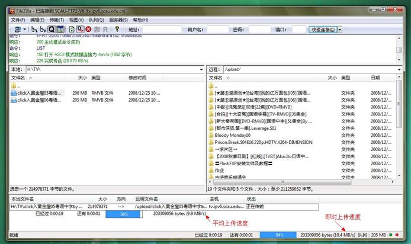Viewport: 411px width, 244px height.
Task: Expand the Site Manager dropdown arrow
Action: 24,30
